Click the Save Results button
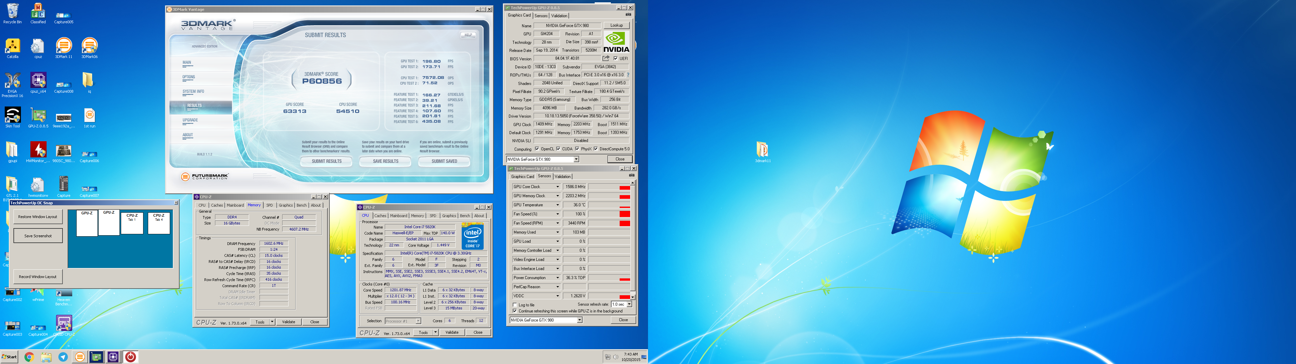This screenshot has width=1296, height=364. click(x=385, y=161)
